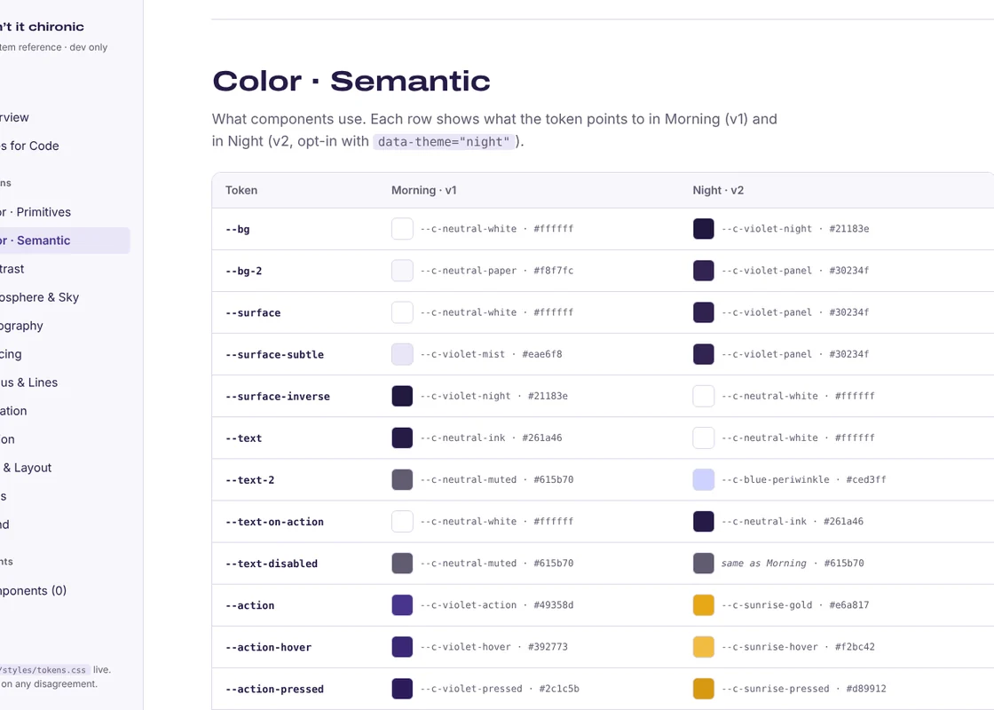Click the 'Color · Semantic' page heading

click(x=351, y=81)
